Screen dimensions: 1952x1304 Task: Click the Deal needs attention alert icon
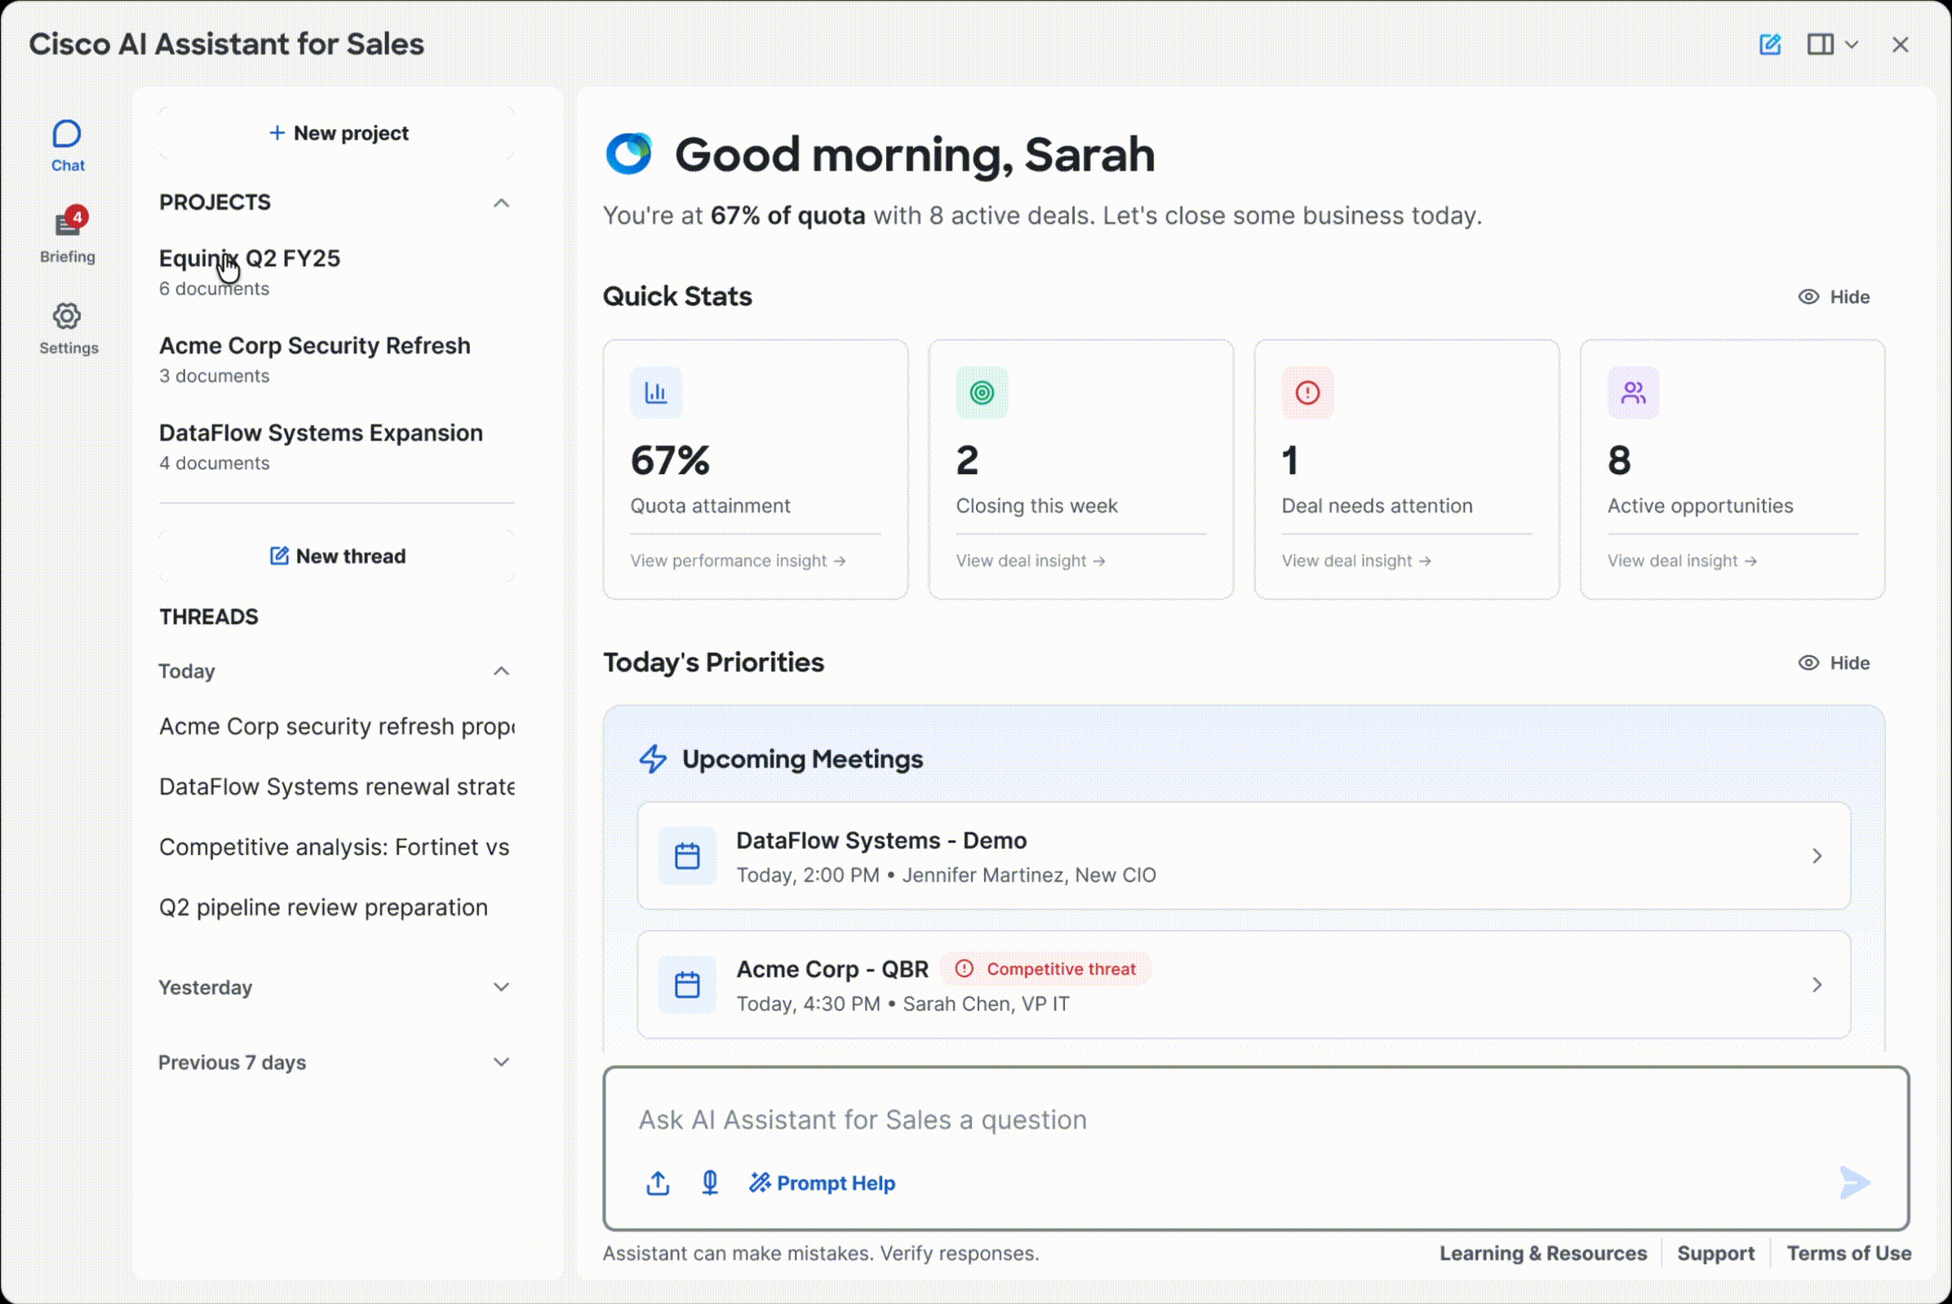point(1307,393)
